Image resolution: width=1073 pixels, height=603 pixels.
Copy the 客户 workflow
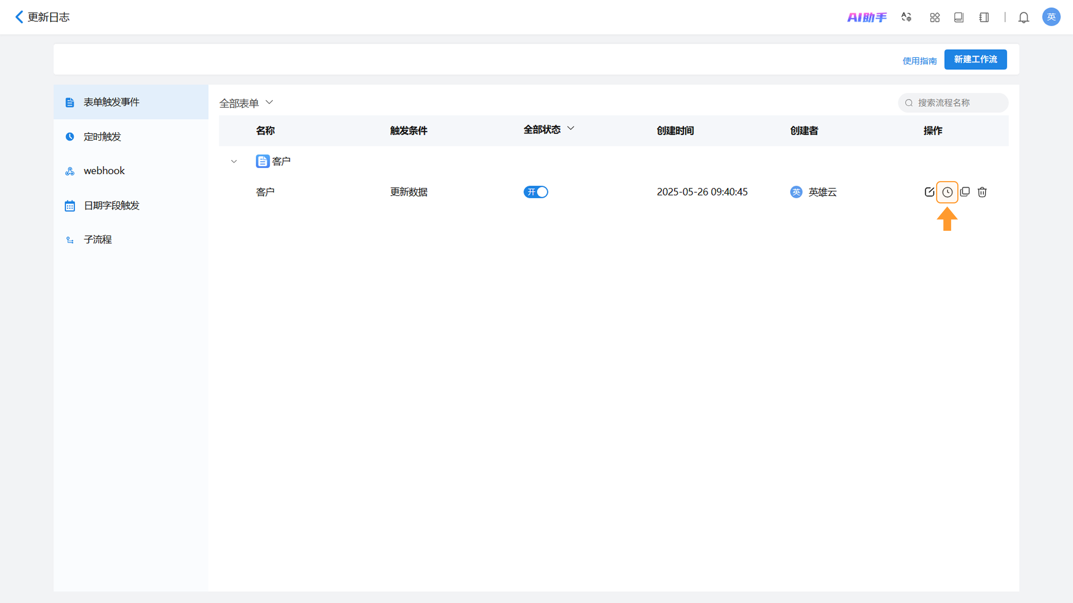965,192
